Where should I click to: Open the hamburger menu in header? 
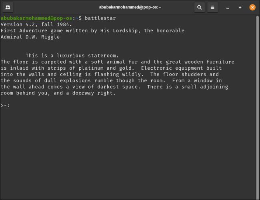coord(213,7)
